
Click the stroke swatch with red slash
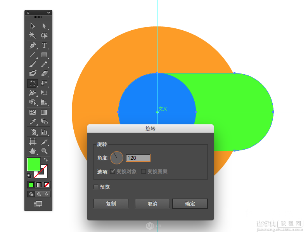44,174
